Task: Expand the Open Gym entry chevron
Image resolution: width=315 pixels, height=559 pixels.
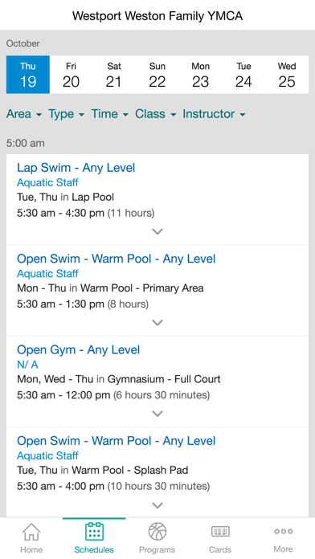Action: pyautogui.click(x=157, y=414)
